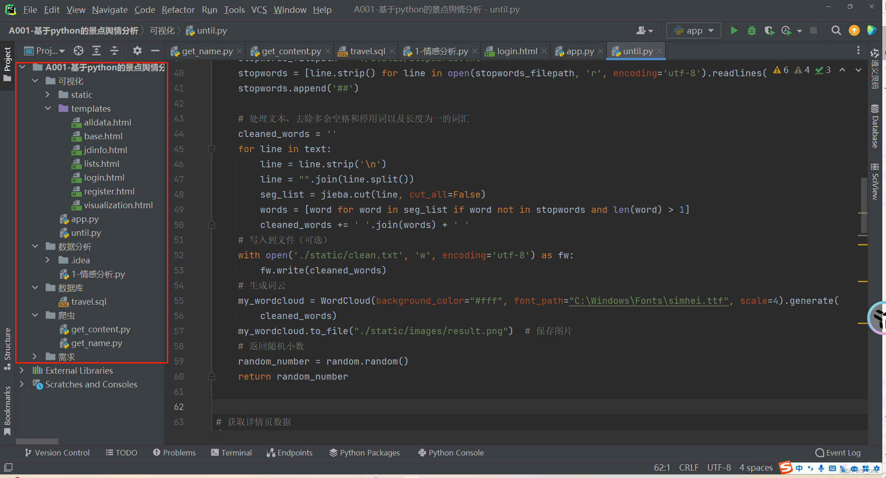886x478 pixels.
Task: Click the UTF-8 encoding selector
Action: point(719,467)
